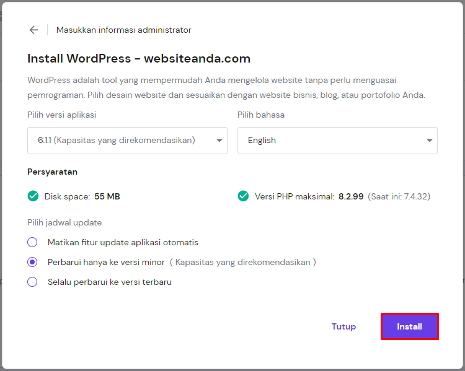Click the Versi PHP maksimal check icon

pyautogui.click(x=243, y=196)
